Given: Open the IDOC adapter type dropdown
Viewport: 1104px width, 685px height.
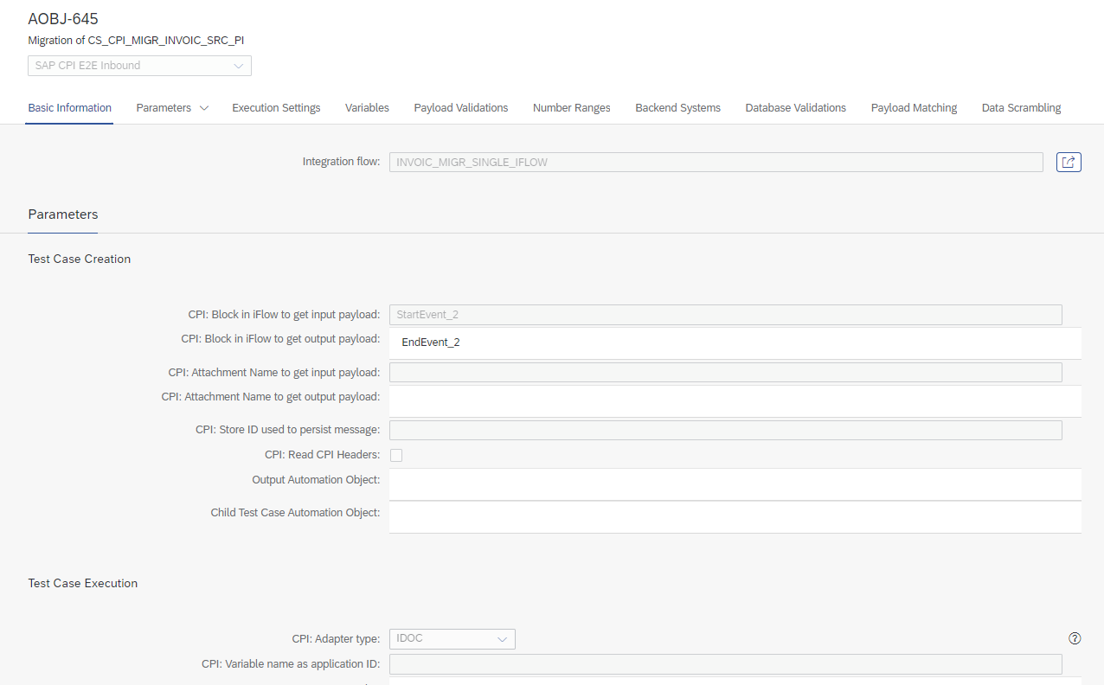Looking at the screenshot, I should [x=452, y=639].
